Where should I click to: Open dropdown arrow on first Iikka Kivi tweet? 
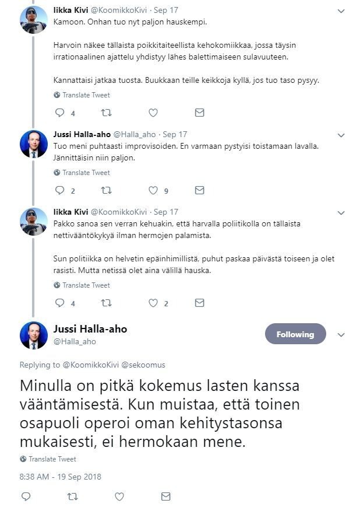coord(341,11)
